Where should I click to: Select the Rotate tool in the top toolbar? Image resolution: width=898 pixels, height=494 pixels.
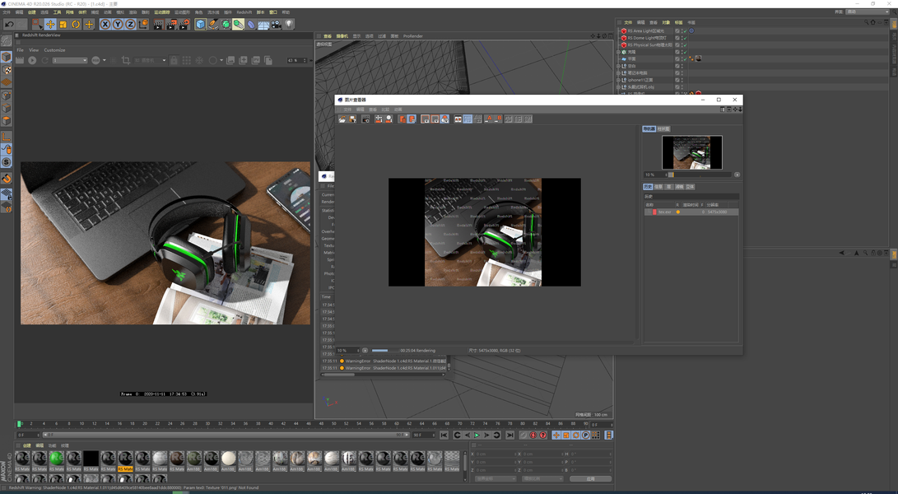point(76,24)
